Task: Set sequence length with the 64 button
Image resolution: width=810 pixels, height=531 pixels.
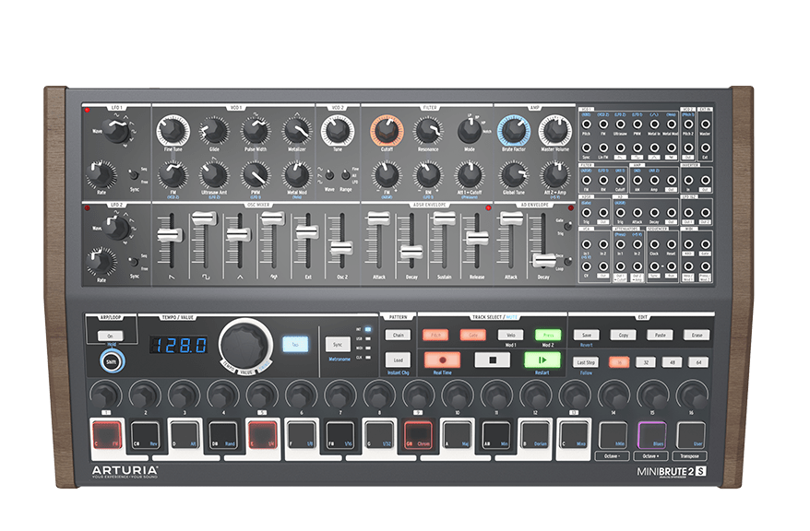Action: click(x=699, y=362)
